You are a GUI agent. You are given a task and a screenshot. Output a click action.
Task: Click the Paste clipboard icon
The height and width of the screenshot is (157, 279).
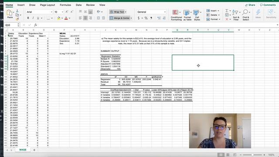pyautogui.click(x=10, y=13)
